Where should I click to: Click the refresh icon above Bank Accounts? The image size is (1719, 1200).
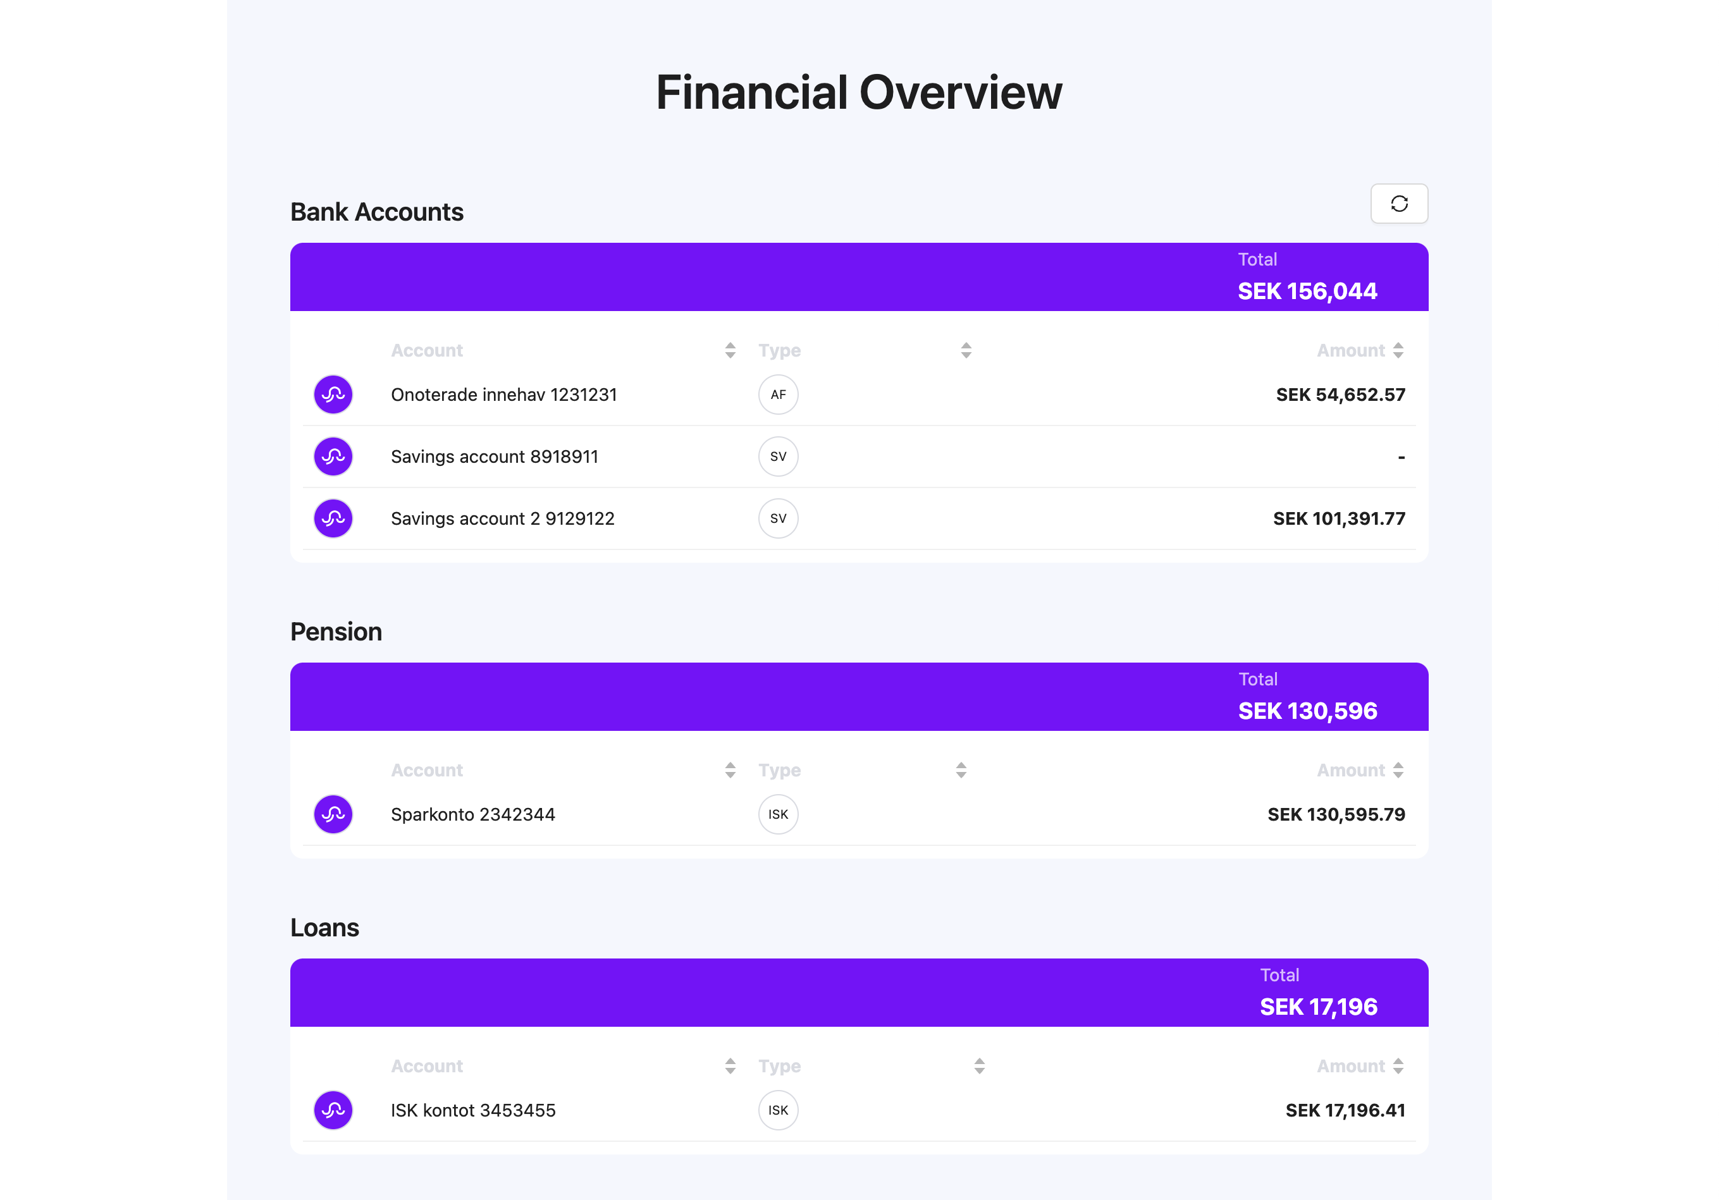[1398, 203]
